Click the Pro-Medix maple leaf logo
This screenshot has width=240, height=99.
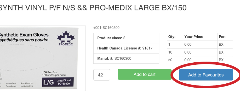tap(66, 38)
